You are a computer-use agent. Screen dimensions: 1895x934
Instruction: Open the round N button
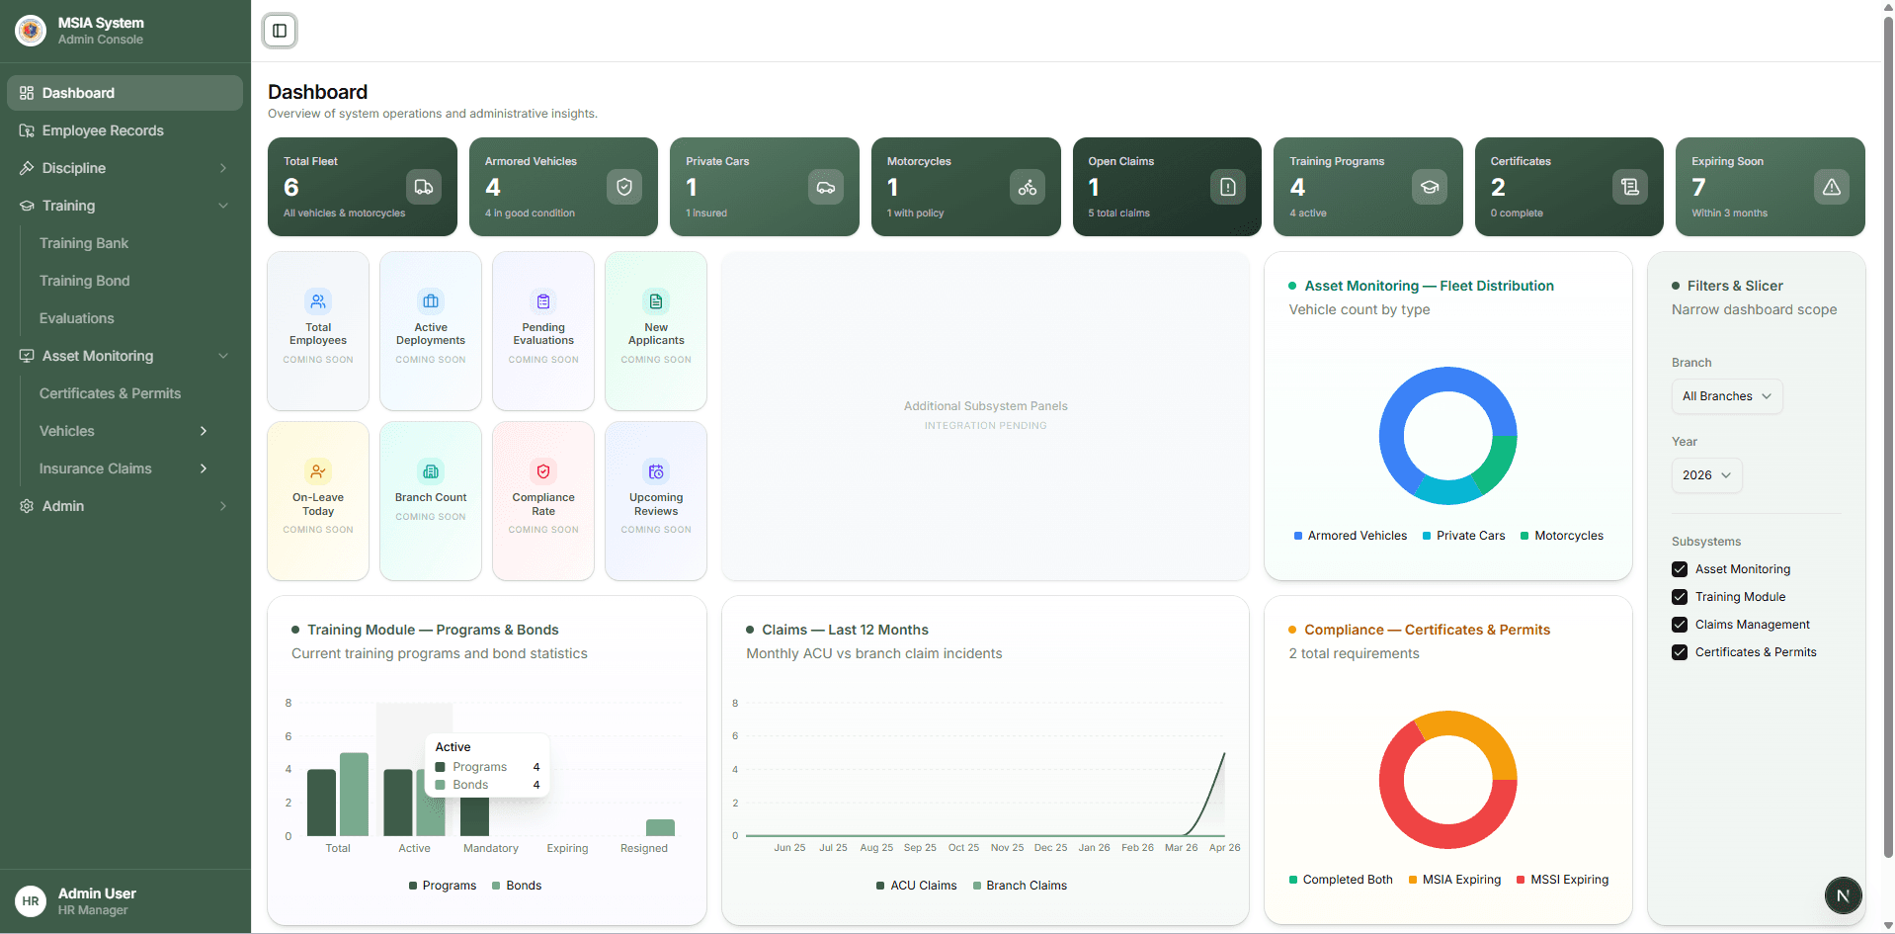point(1843,895)
